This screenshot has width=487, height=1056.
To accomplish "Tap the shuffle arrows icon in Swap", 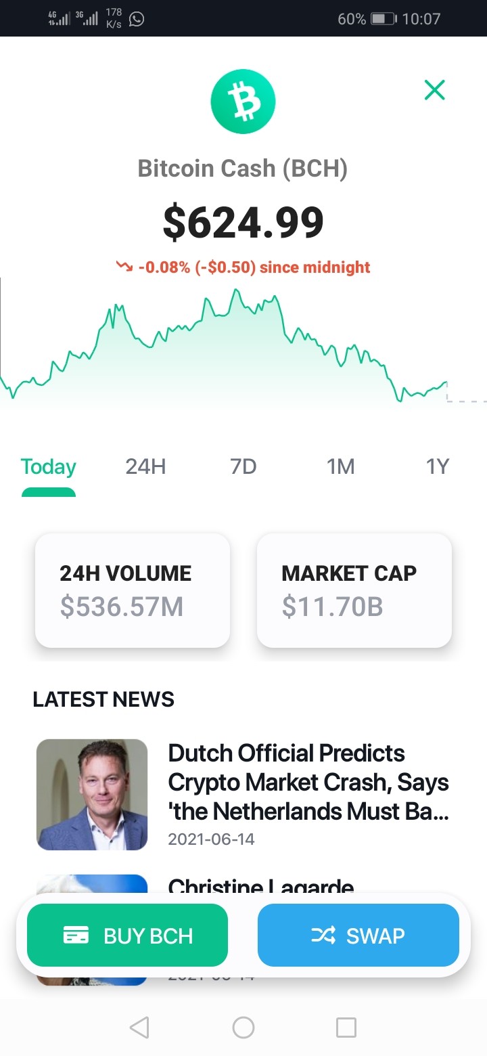I will click(x=323, y=936).
